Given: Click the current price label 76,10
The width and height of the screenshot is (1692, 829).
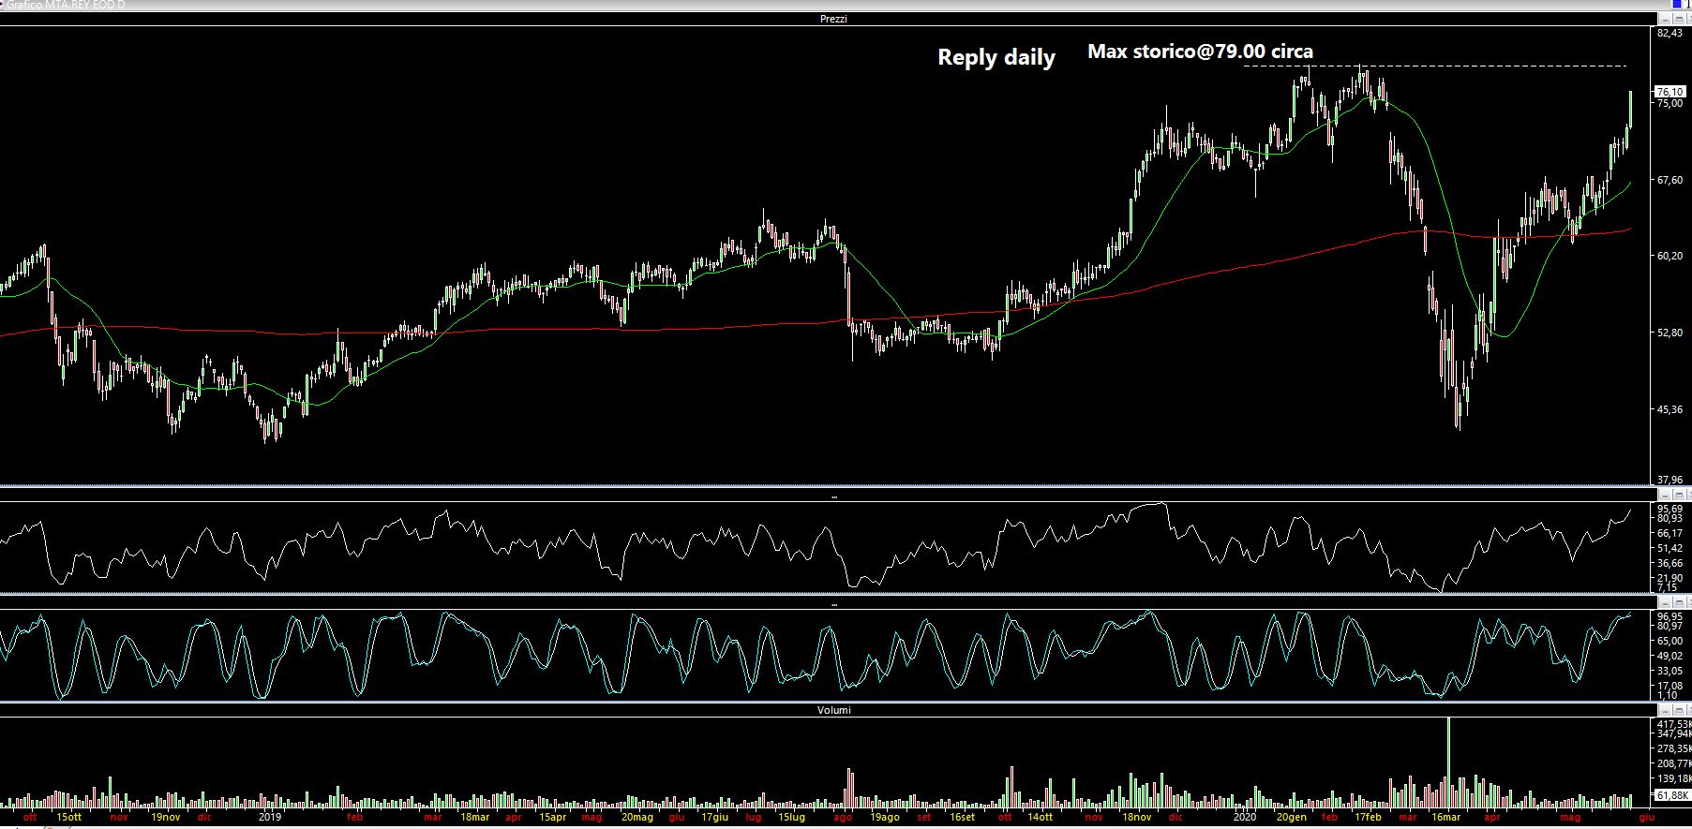Looking at the screenshot, I should (1670, 92).
